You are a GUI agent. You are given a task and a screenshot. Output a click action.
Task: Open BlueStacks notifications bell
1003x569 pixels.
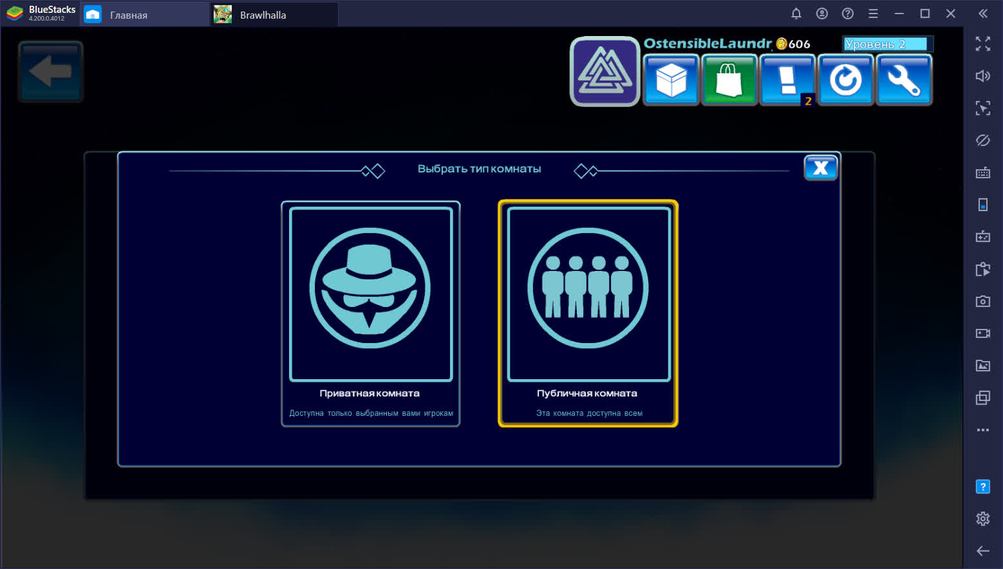pos(796,14)
